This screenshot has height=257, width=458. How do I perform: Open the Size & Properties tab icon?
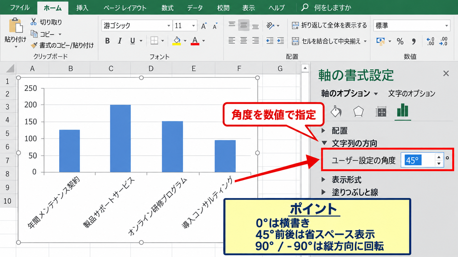click(x=381, y=111)
